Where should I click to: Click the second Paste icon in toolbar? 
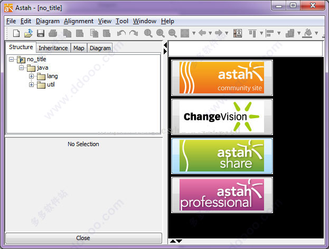(x=107, y=33)
